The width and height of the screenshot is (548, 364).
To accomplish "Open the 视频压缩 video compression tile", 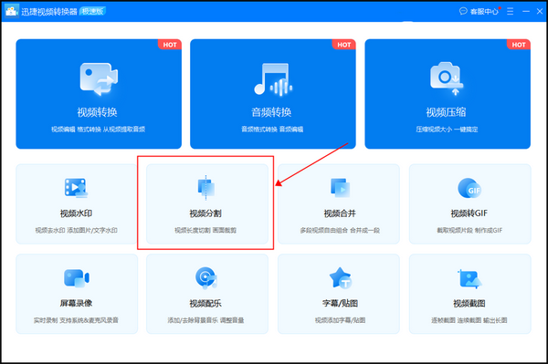I will [448, 94].
